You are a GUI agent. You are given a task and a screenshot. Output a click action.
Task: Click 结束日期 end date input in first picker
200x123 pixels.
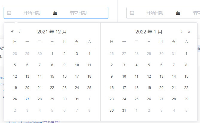click(x=78, y=13)
